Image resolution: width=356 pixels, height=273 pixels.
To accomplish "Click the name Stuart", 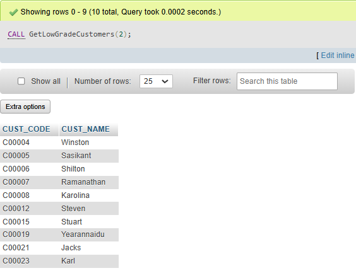I will pos(71,221).
